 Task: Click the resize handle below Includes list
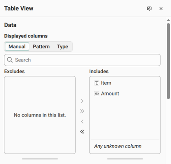coord(125,159)
